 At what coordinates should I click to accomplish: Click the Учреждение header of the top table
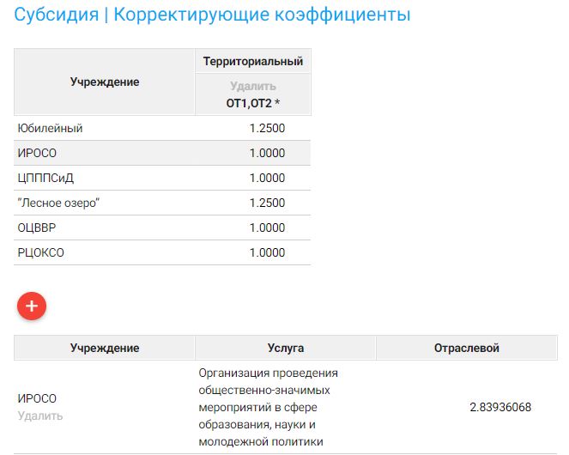104,82
